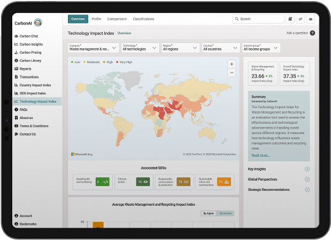331x240 pixels.
Task: Click the Read more link in Summary
Action: point(260,155)
